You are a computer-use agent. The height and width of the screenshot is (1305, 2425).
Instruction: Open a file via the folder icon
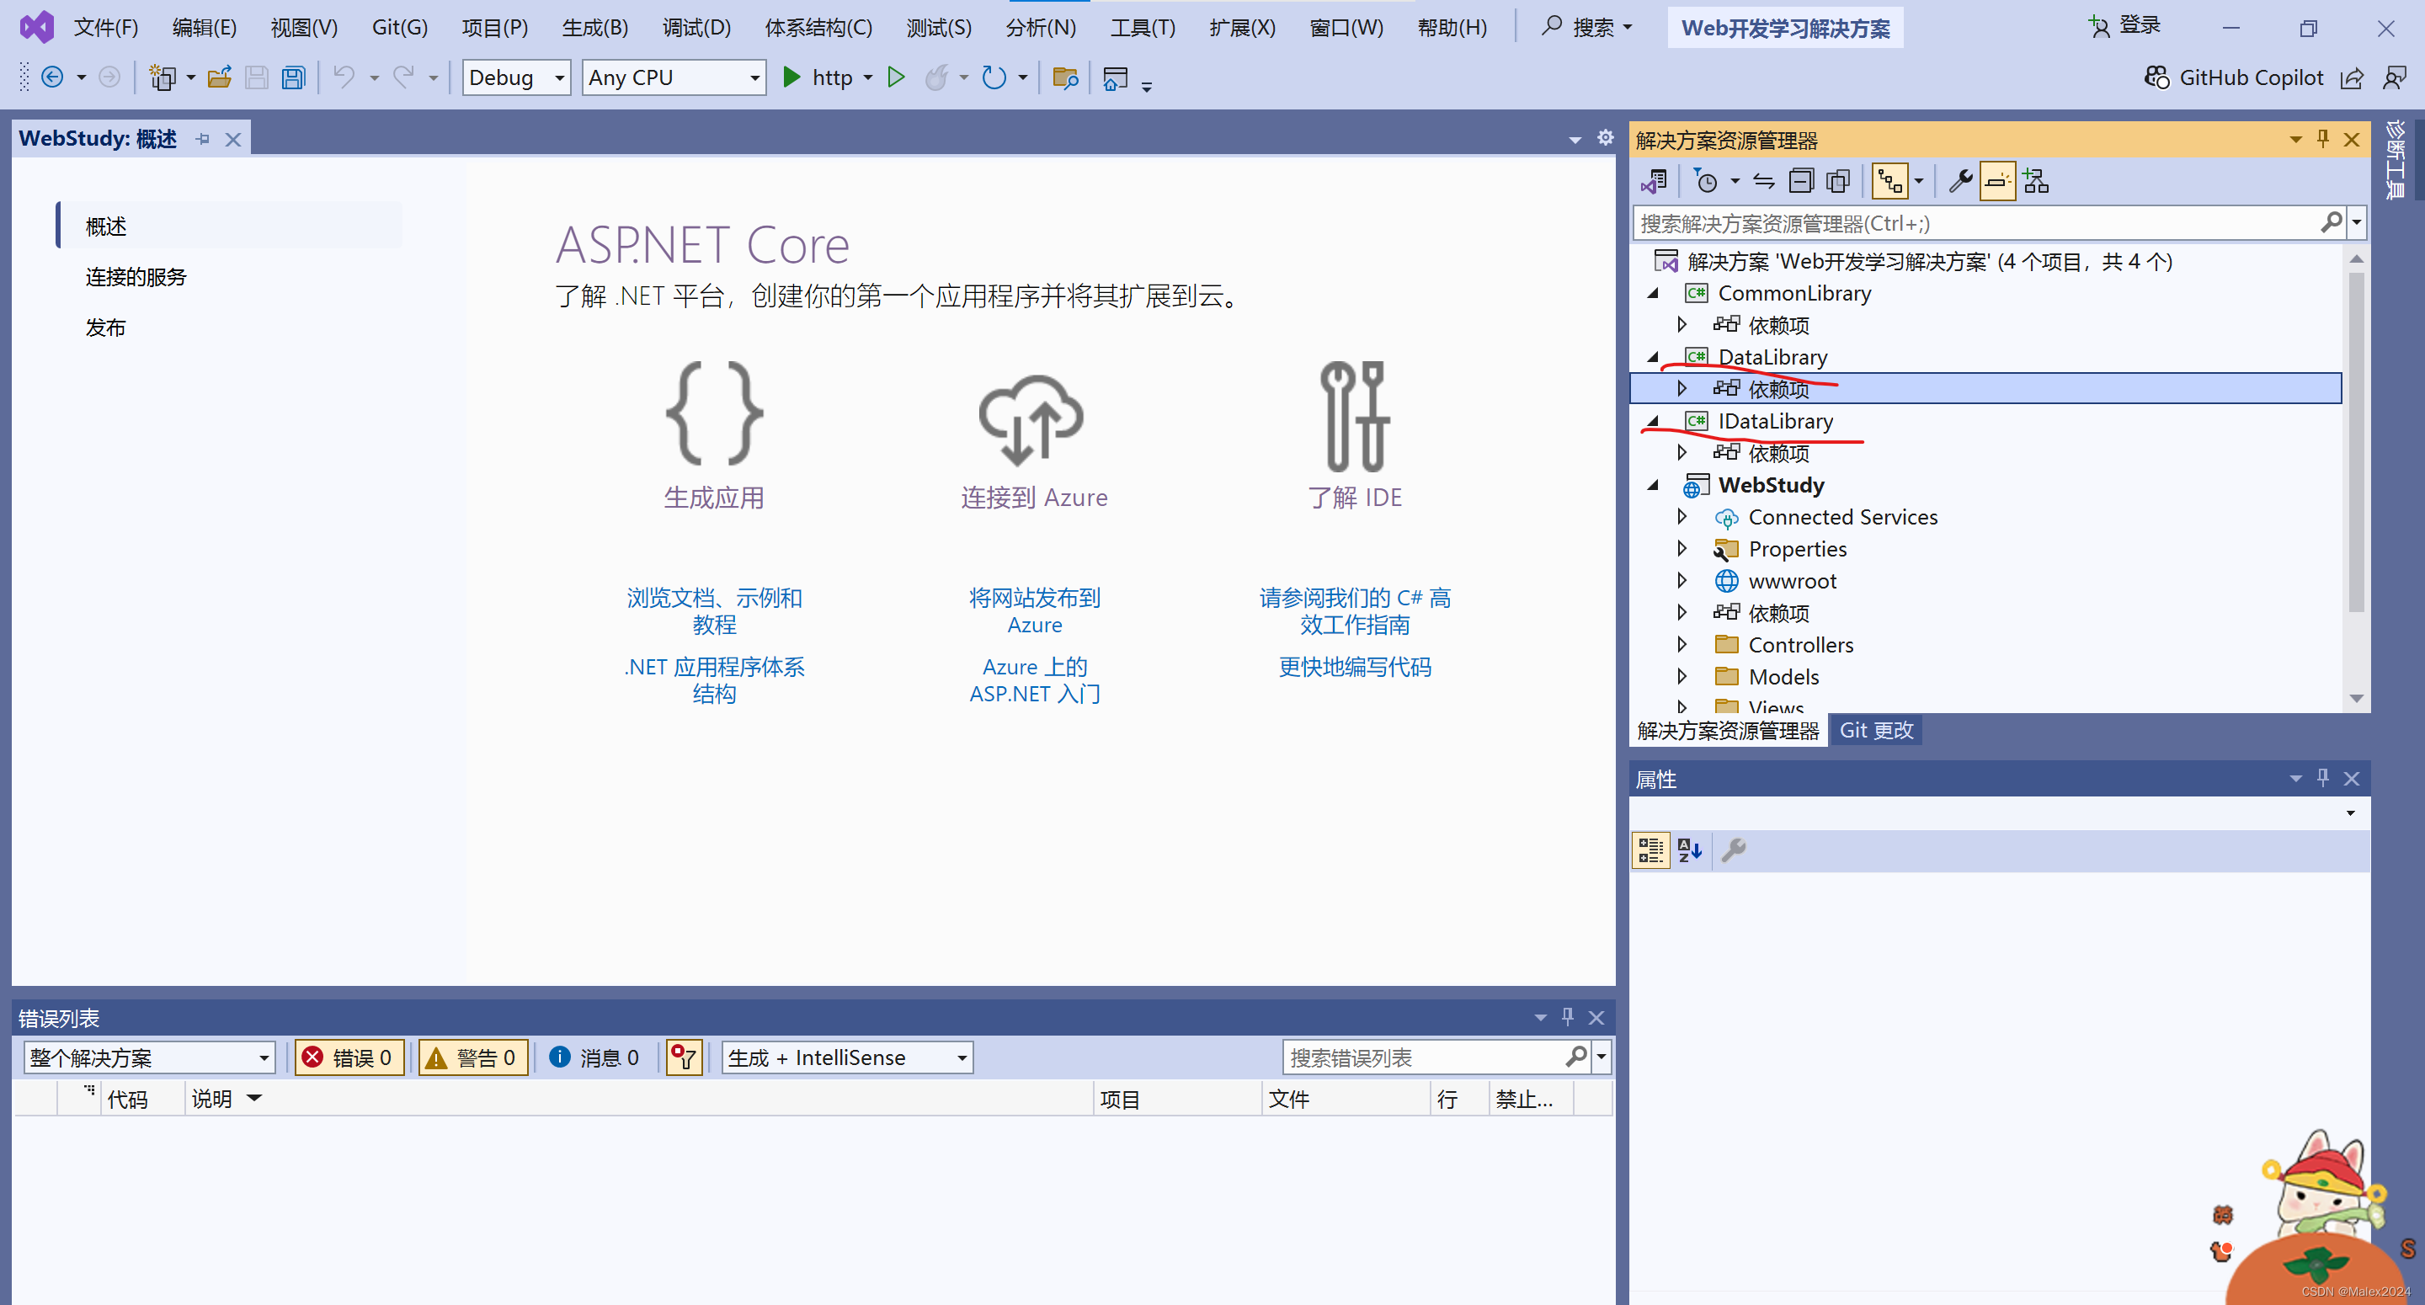click(x=219, y=77)
